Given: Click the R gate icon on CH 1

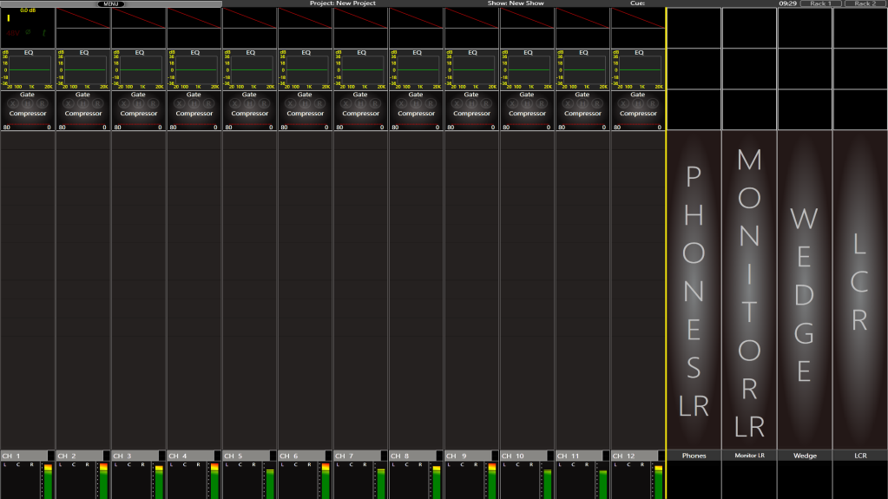Looking at the screenshot, I should tap(42, 103).
